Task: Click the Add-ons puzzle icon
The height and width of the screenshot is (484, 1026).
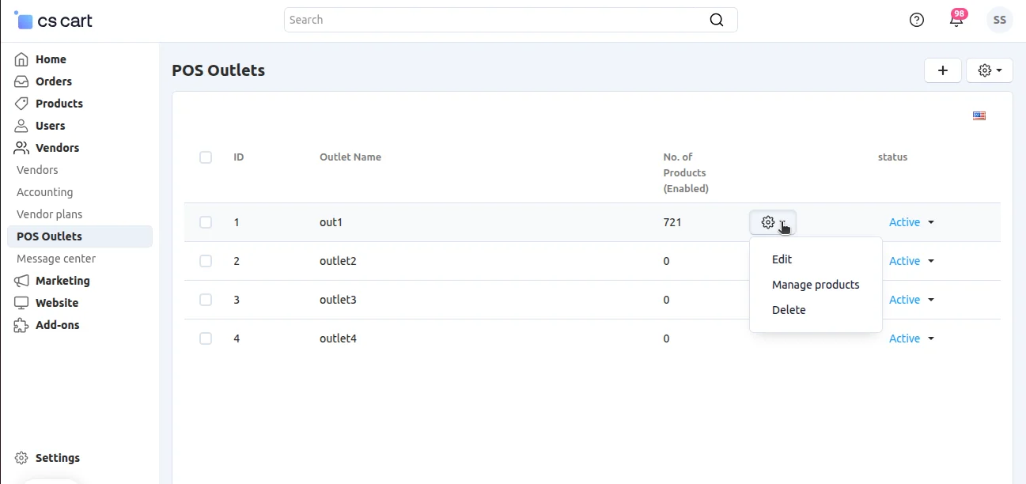Action: pos(21,325)
